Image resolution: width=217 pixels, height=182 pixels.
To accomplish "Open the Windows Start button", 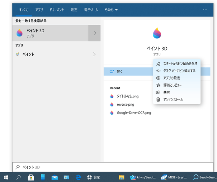I will pos(6,177).
